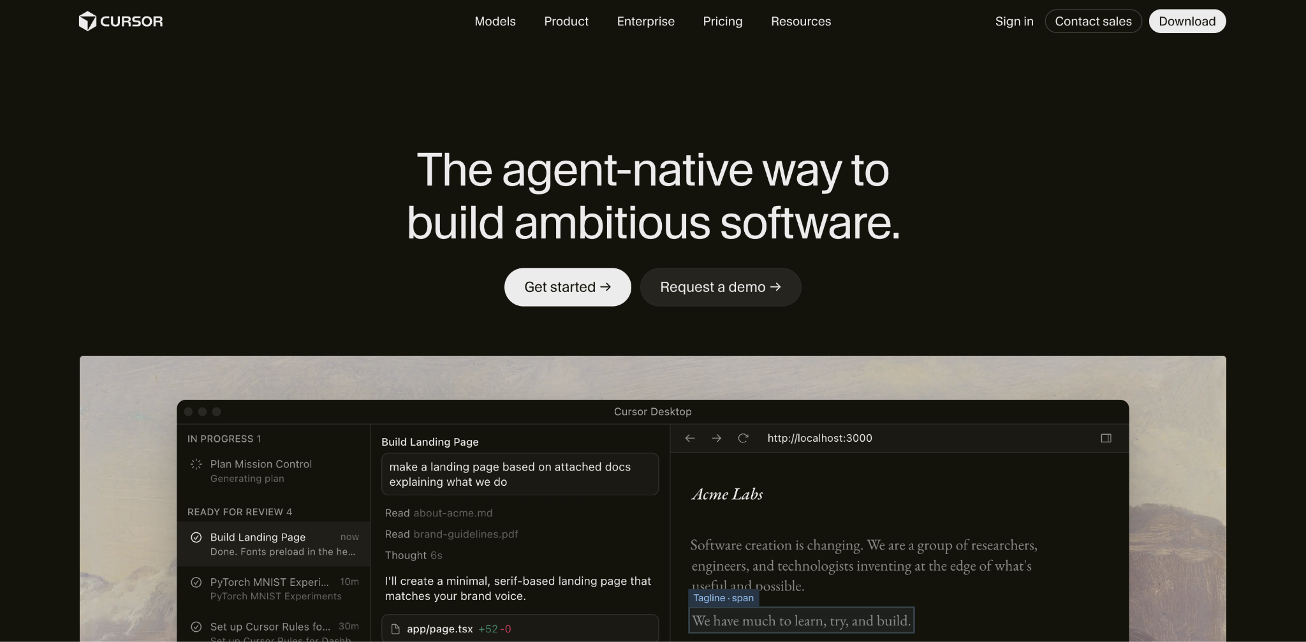Click the checkmark icon beside PyTorch MNIST Experiments
Image resolution: width=1306 pixels, height=642 pixels.
click(x=196, y=582)
